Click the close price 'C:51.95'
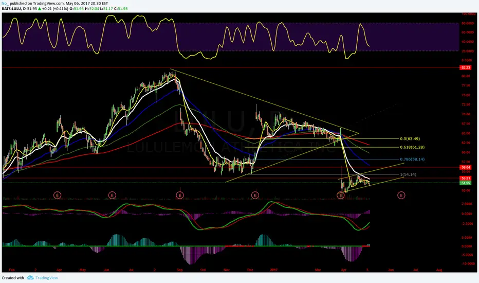Viewport: 479px width, 283px height. pyautogui.click(x=121, y=9)
